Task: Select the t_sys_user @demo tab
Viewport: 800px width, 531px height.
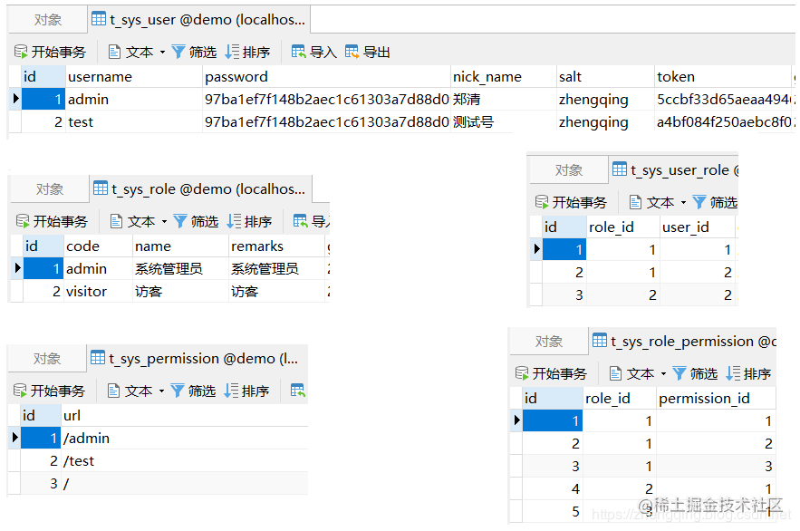Action: (199, 20)
